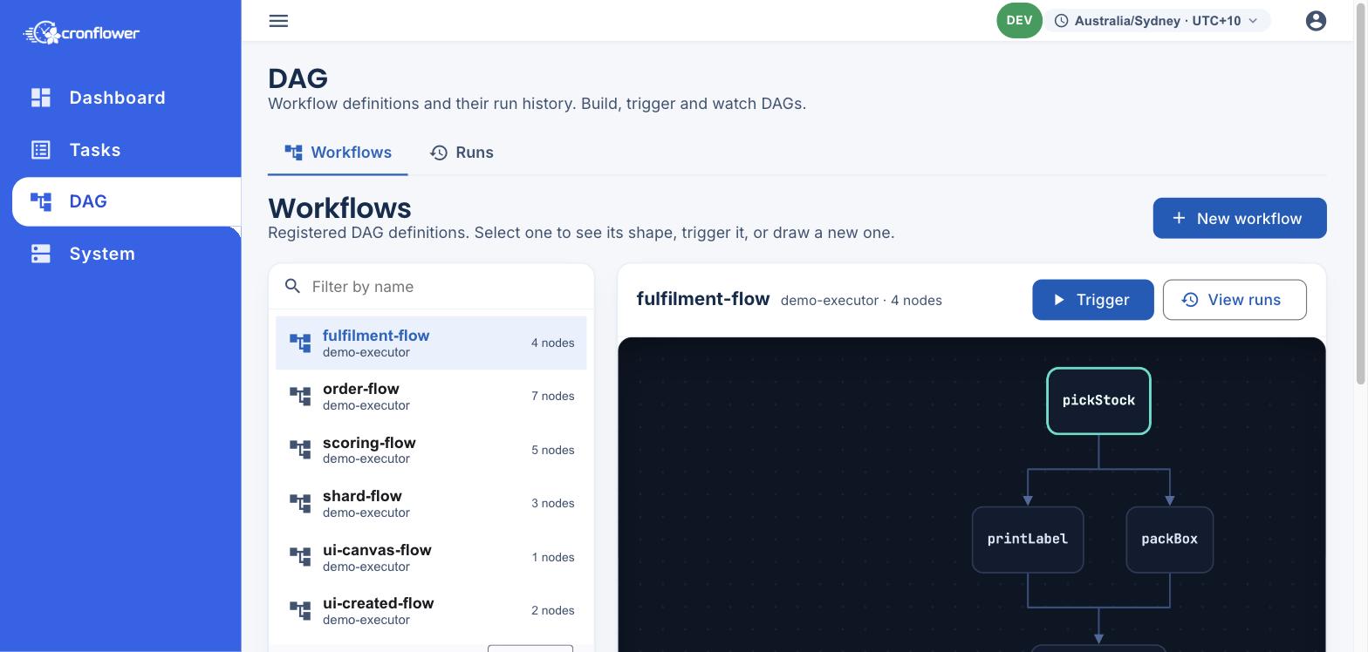Click 'demo-executor · 4 nodes' header text

point(861,301)
